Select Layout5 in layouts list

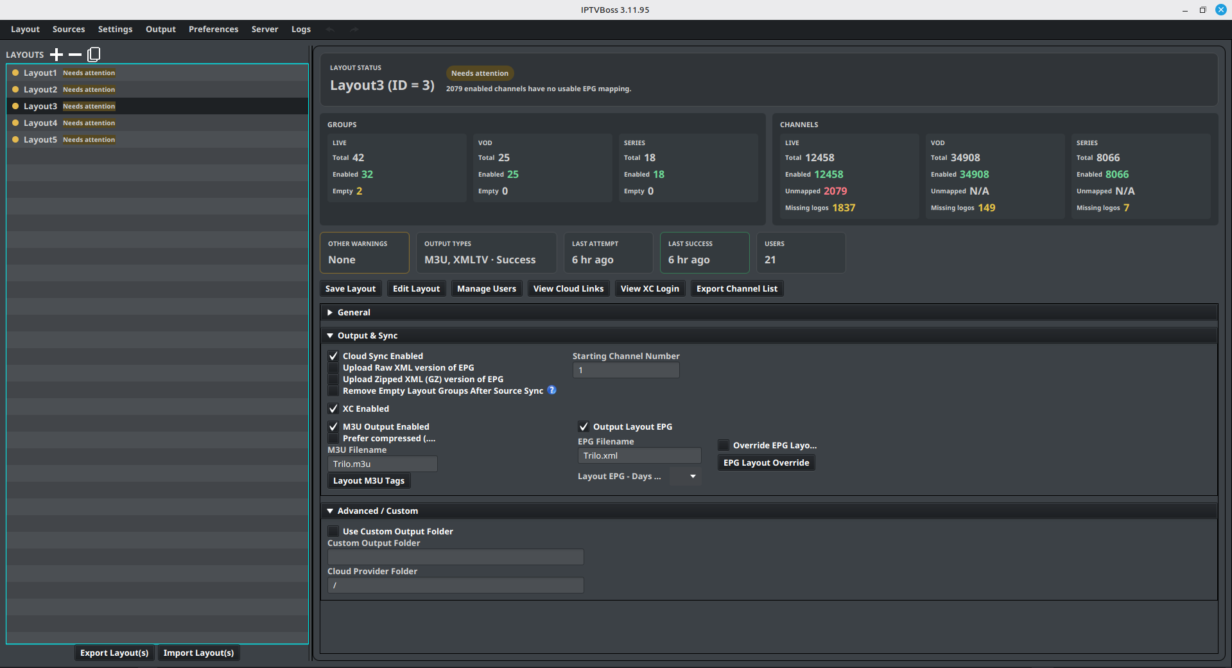(x=157, y=139)
